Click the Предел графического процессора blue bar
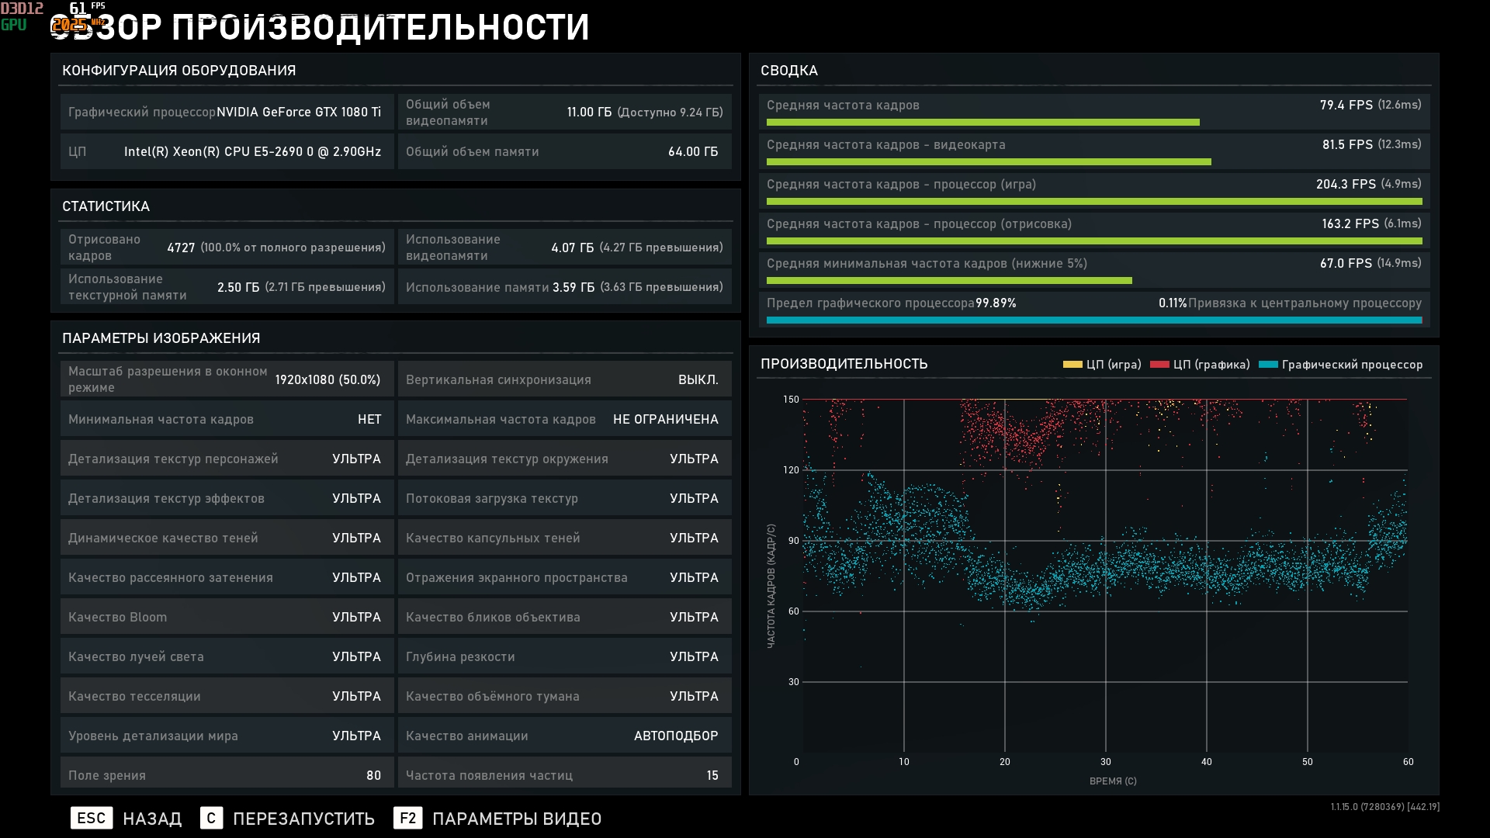 1093,320
